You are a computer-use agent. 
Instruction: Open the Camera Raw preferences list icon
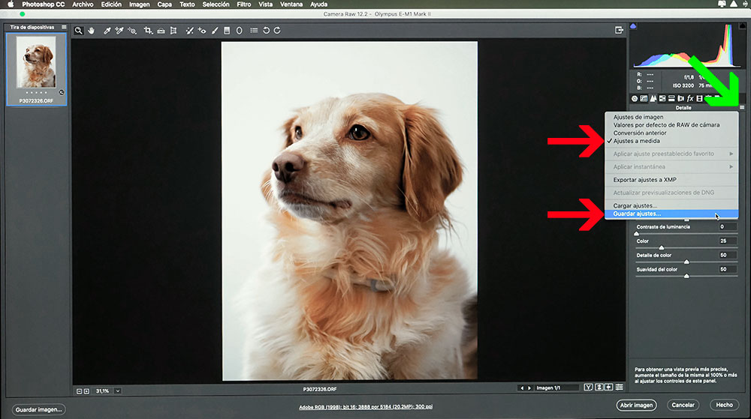tap(254, 31)
